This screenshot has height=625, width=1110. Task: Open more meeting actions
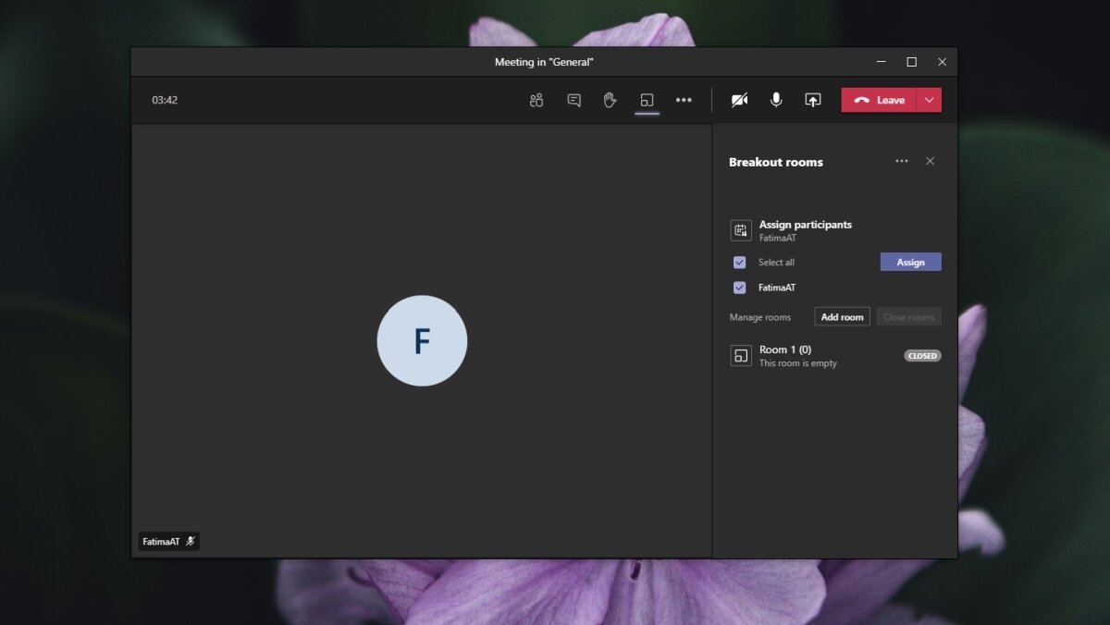click(684, 100)
